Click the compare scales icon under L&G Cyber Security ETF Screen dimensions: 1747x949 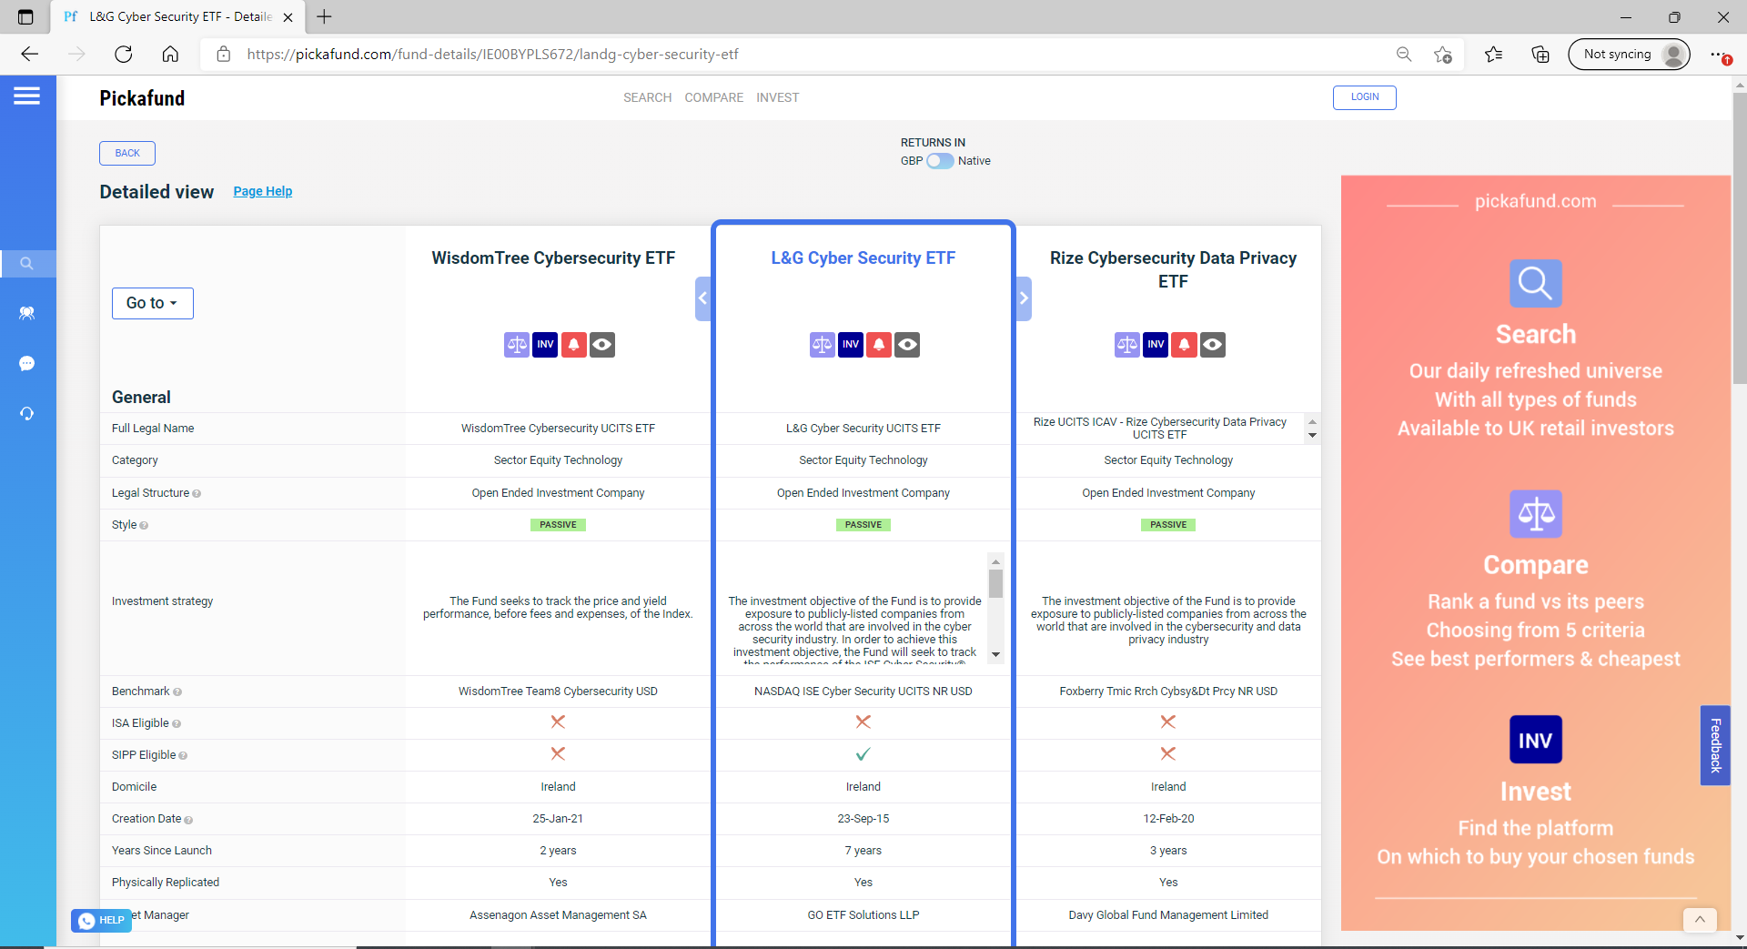[823, 344]
